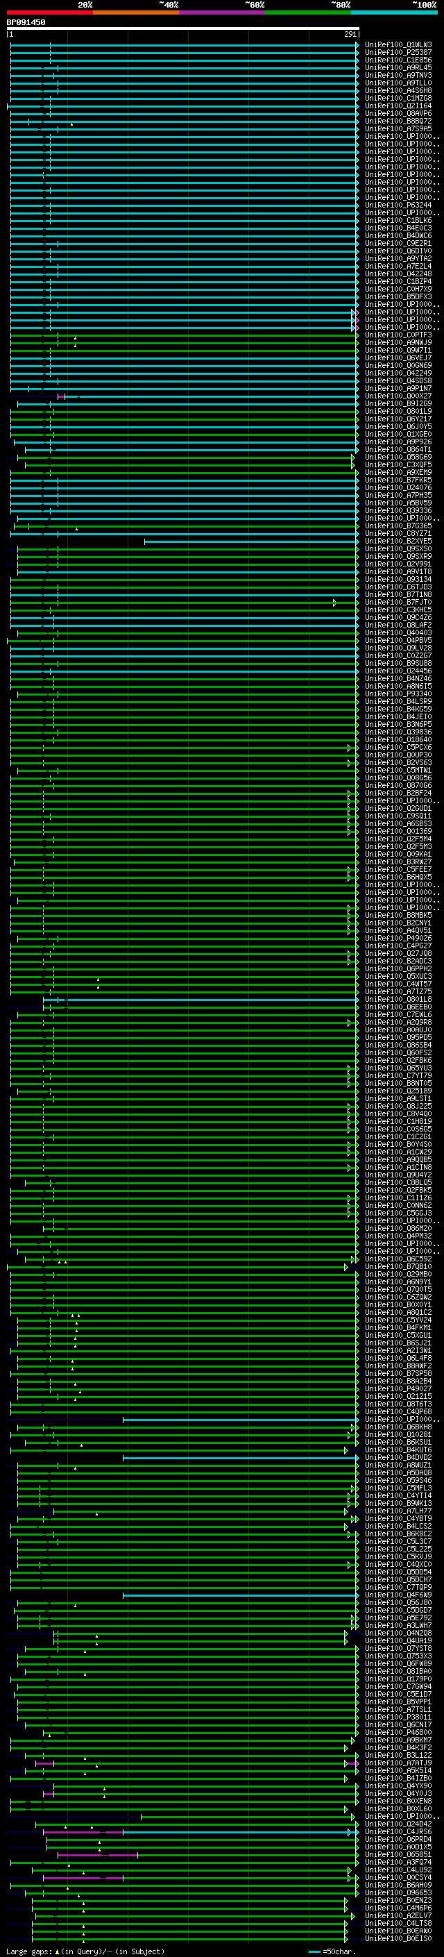The image size is (444, 1957).
Task: Select the UniRef100_B7FJT0 label
Action: click(x=398, y=602)
